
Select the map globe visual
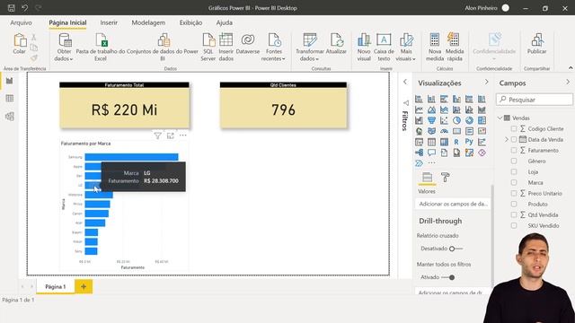pyautogui.click(x=420, y=131)
